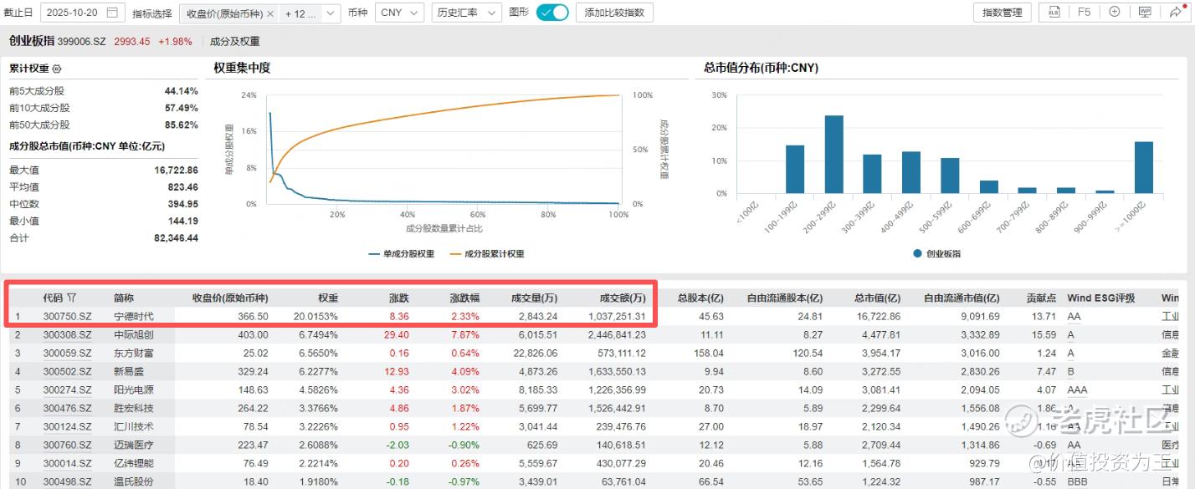Select the 成分及权重 tab
This screenshot has width=1195, height=489.
234,42
